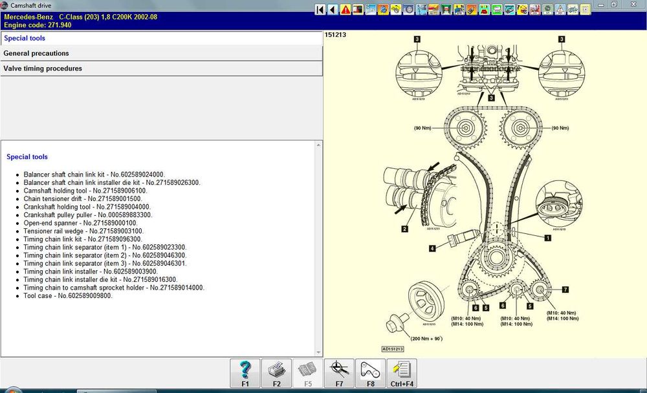
Task: Click the green vehicle lift toolbar icon
Action: click(x=446, y=10)
